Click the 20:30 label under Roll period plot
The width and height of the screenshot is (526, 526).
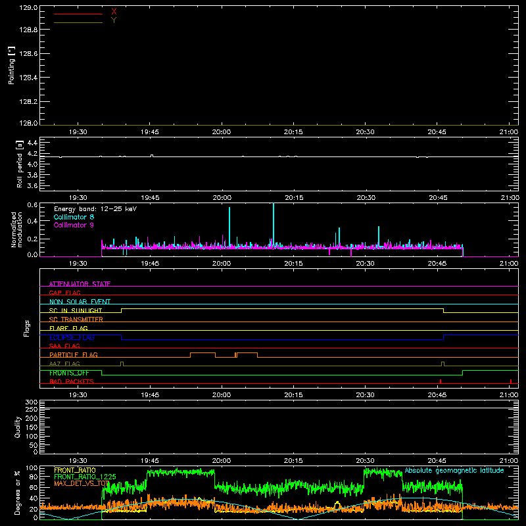pyautogui.click(x=366, y=198)
